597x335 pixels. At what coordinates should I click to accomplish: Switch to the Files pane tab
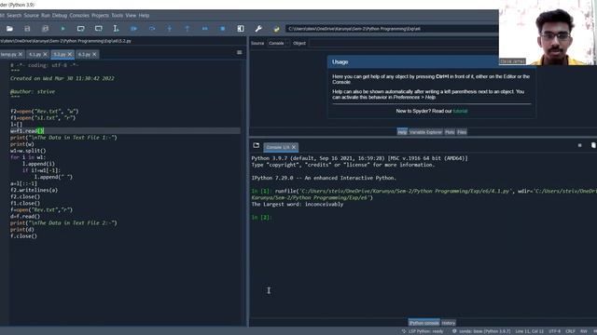pyautogui.click(x=462, y=132)
